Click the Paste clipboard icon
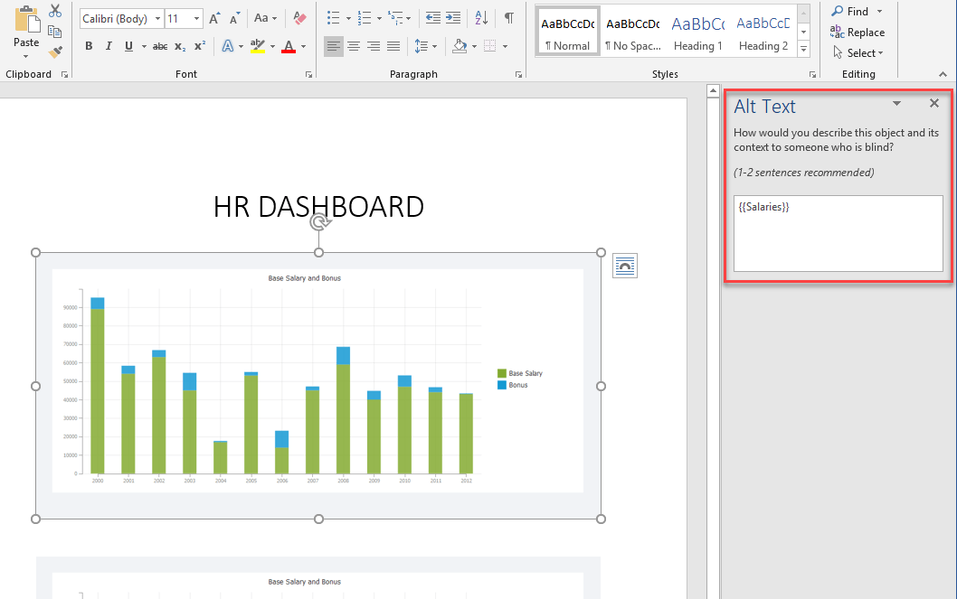957x599 pixels. (x=27, y=20)
